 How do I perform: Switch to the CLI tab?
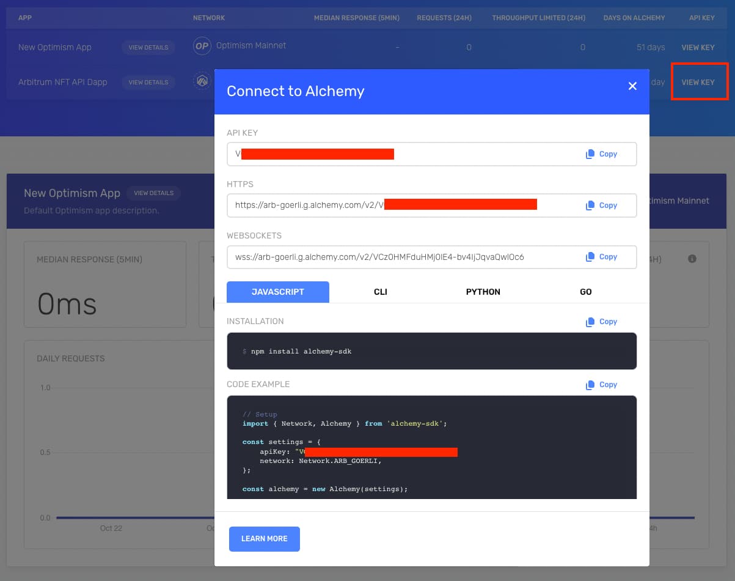coord(380,292)
